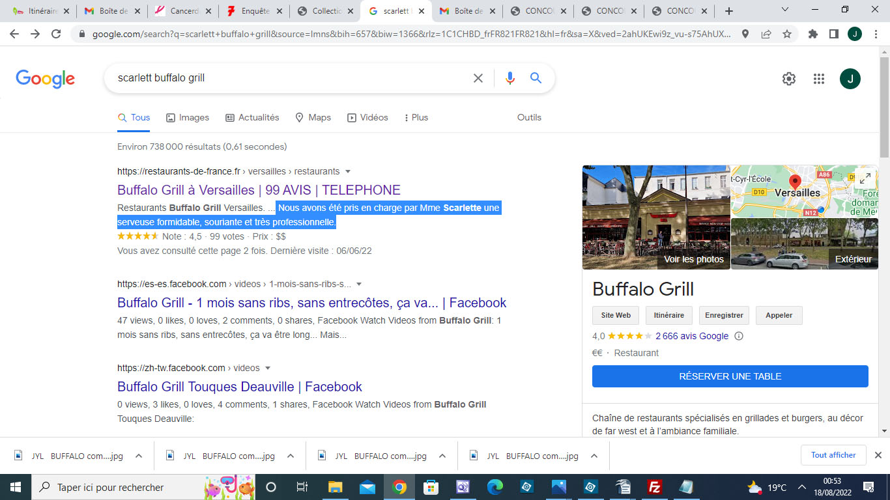
Task: Toggle the Chrome side panel icon
Action: [x=833, y=35]
